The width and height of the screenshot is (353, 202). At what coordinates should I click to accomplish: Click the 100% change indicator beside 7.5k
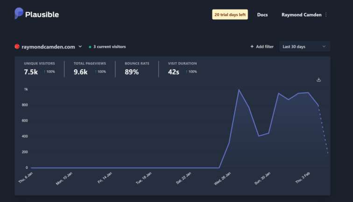coord(49,72)
